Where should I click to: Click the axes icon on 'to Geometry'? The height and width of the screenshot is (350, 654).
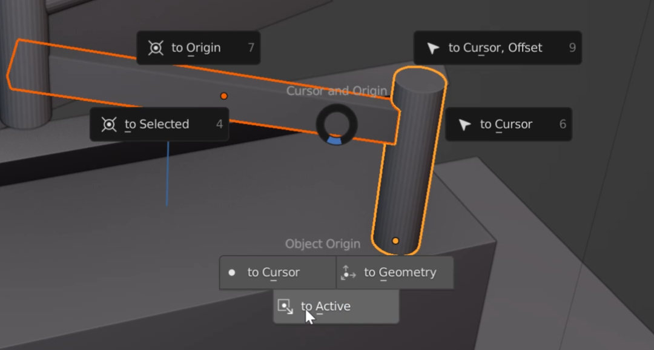point(348,273)
